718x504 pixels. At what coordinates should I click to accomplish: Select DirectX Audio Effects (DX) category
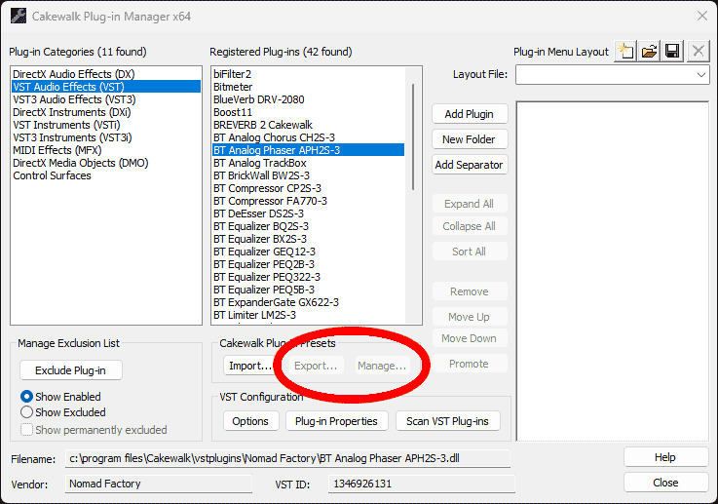(73, 74)
